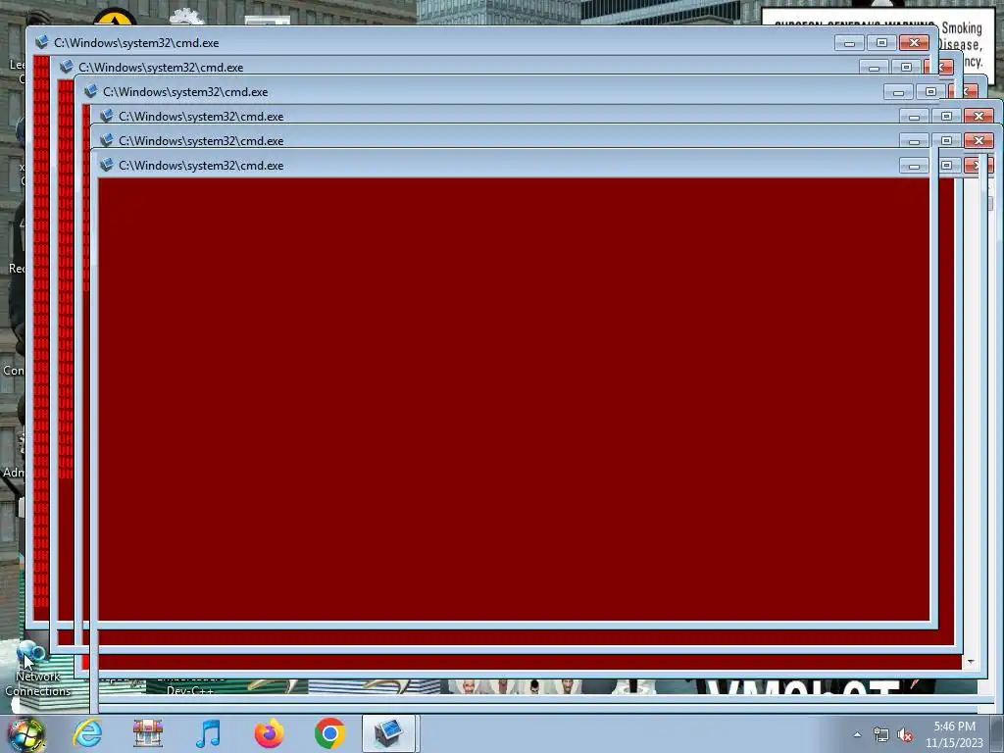Image resolution: width=1004 pixels, height=753 pixels.
Task: Maximize the frontmost cmd.exe window
Action: click(x=946, y=166)
